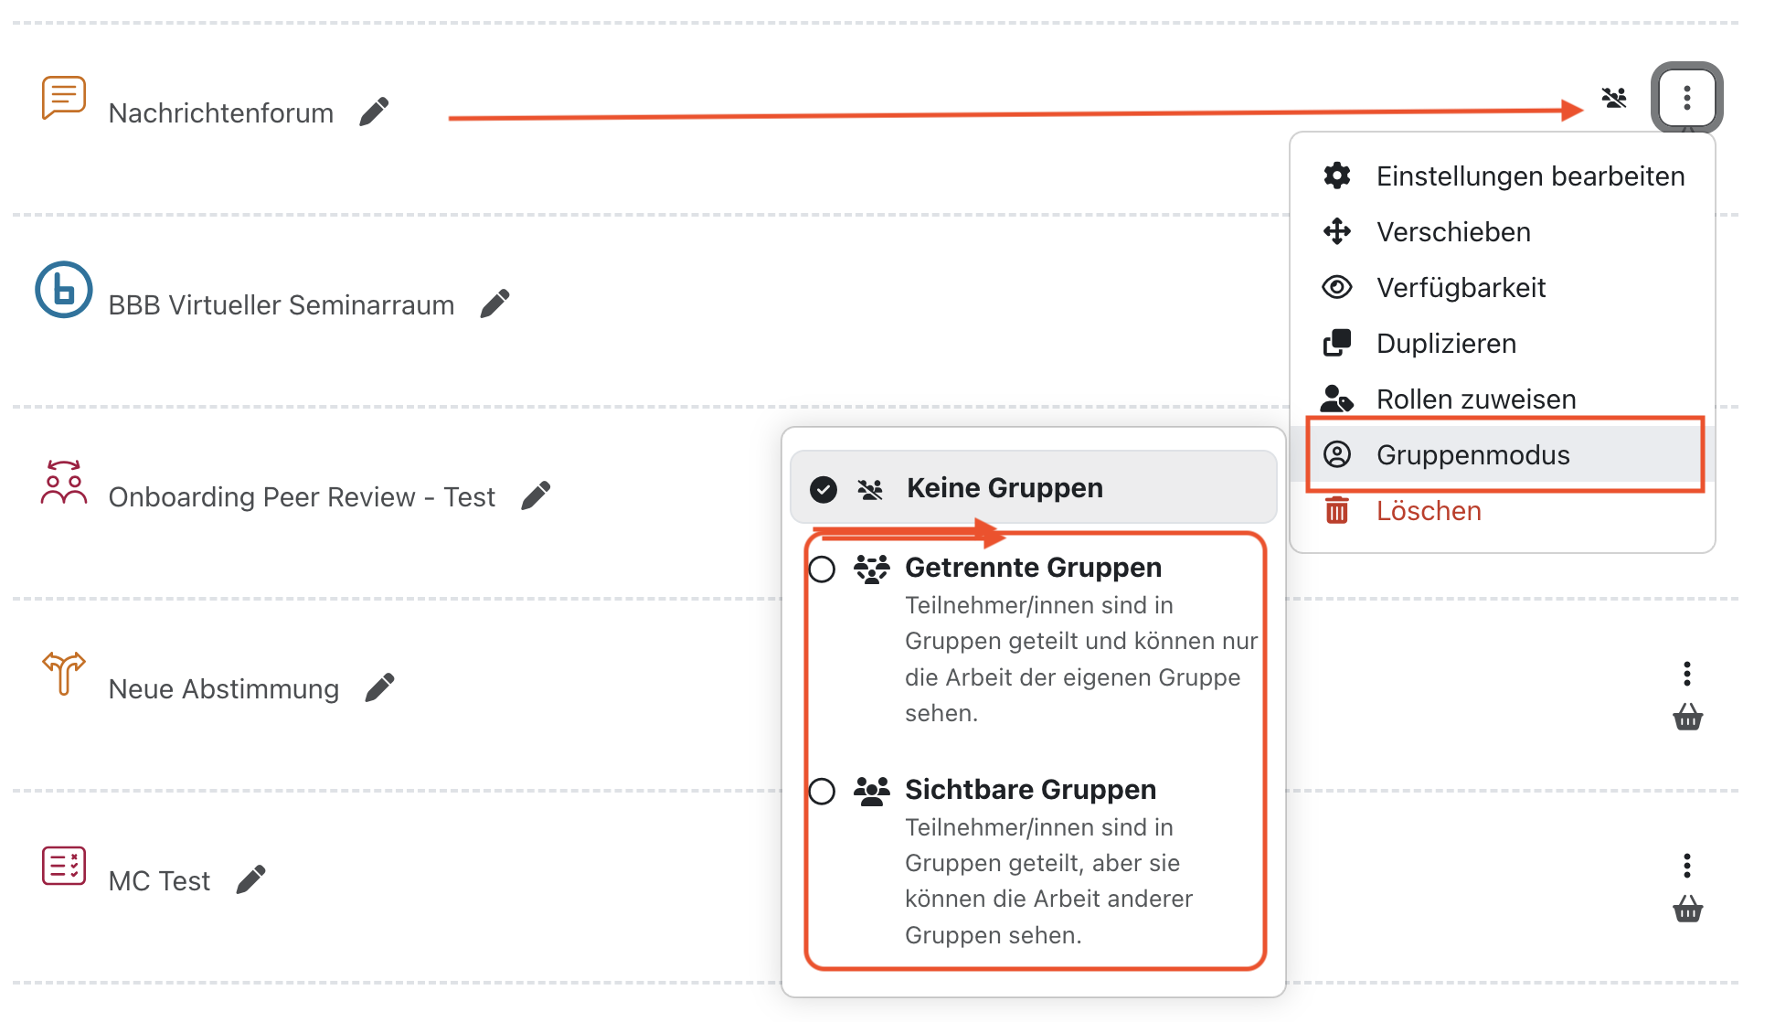Viewport: 1775px width, 1022px height.
Task: Choose the checked Keine Gruppen option
Action: pos(1004,488)
